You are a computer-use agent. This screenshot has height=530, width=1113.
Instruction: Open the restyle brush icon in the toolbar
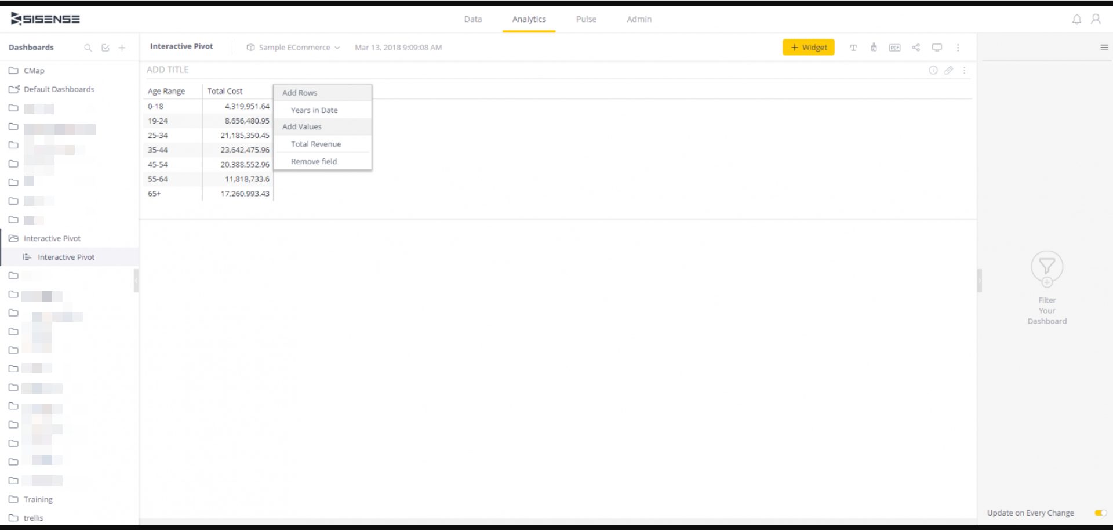(874, 48)
